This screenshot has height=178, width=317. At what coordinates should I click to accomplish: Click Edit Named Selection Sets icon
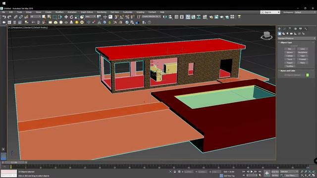coord(139,17)
